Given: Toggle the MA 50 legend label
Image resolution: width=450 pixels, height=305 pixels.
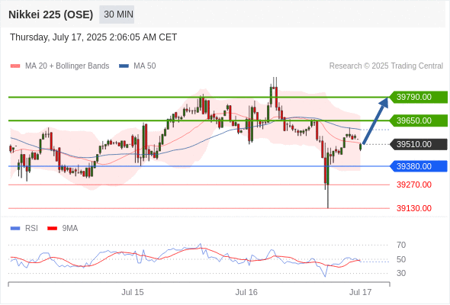Looking at the screenshot, I should click(145, 66).
